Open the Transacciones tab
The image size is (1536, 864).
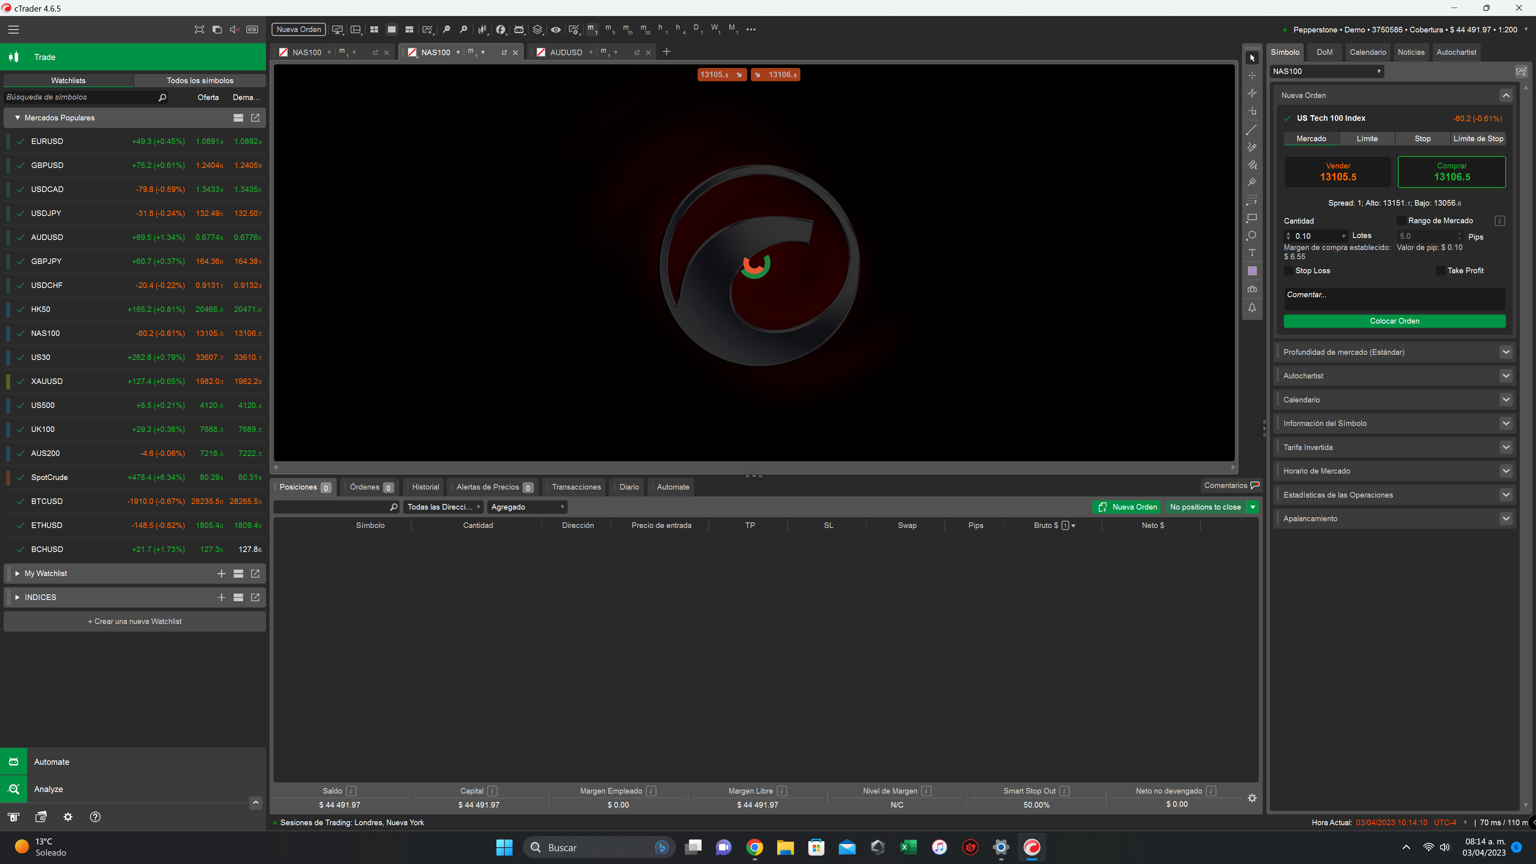pyautogui.click(x=576, y=487)
